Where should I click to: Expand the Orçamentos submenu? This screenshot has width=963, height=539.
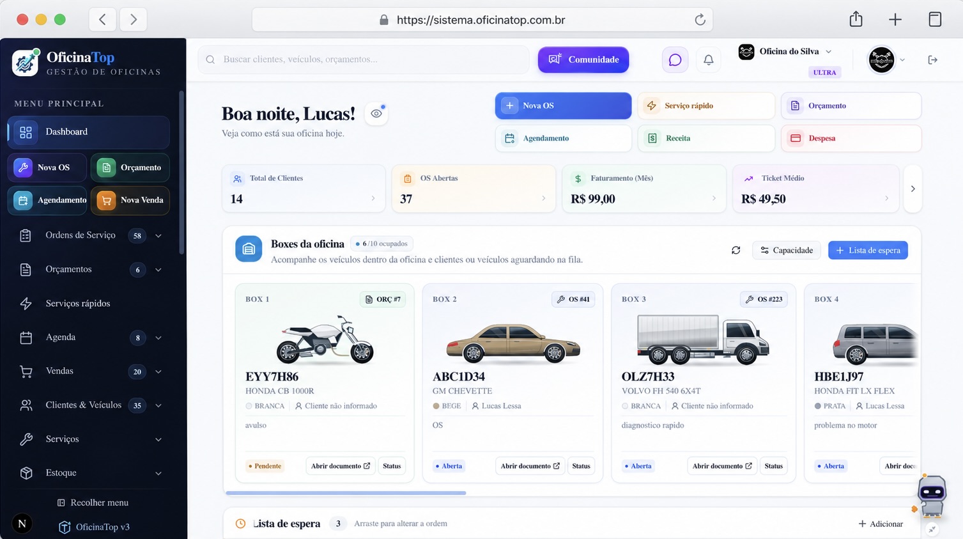pos(158,270)
